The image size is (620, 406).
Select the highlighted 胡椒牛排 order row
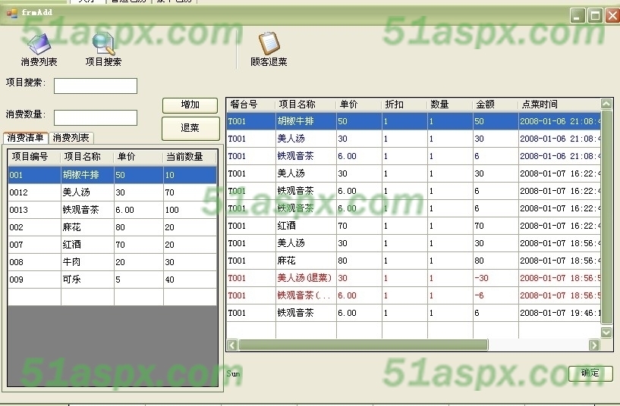pos(414,121)
